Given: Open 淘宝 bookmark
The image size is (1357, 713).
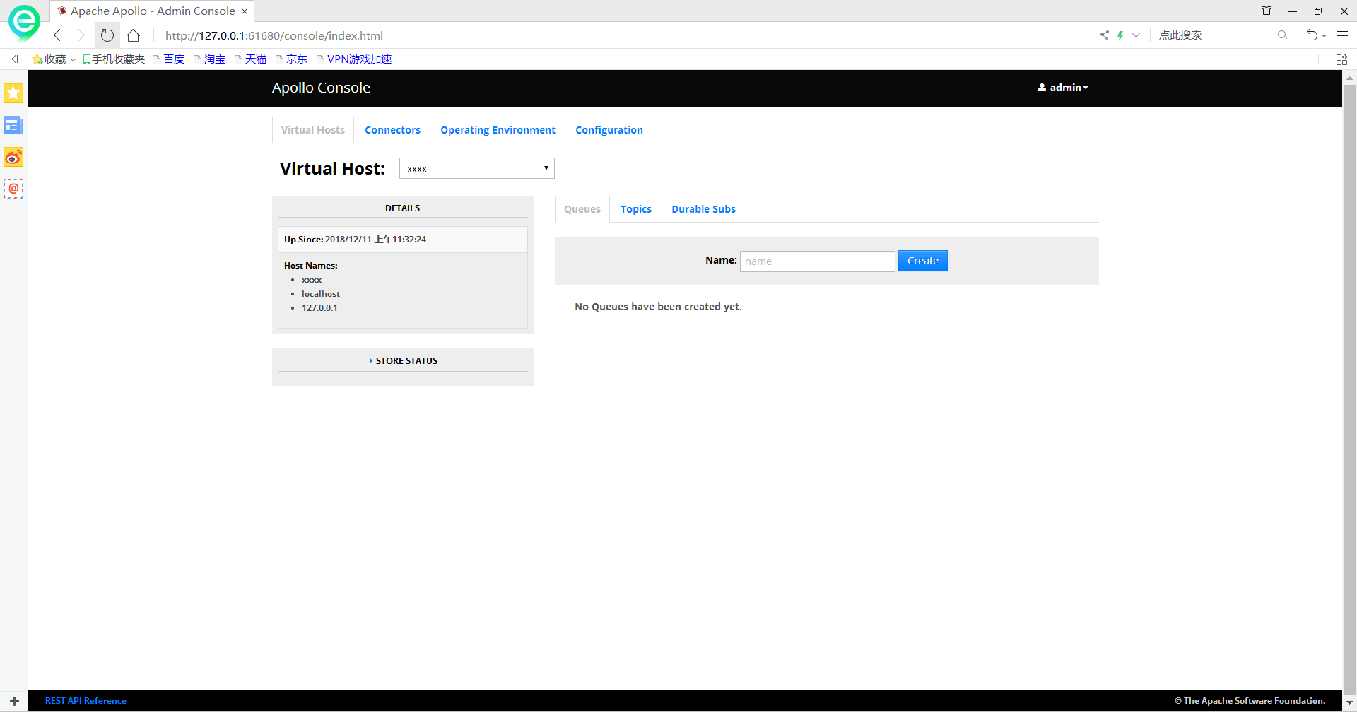Looking at the screenshot, I should click(x=210, y=59).
